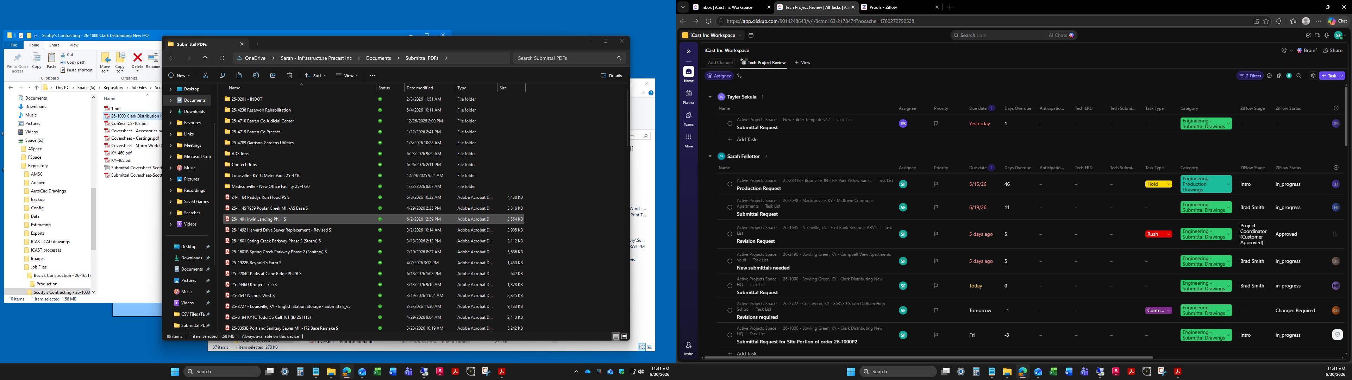The height and width of the screenshot is (380, 1352).
Task: Click Invite icon at bottom of ClickUp sidebar
Action: pyautogui.click(x=689, y=348)
